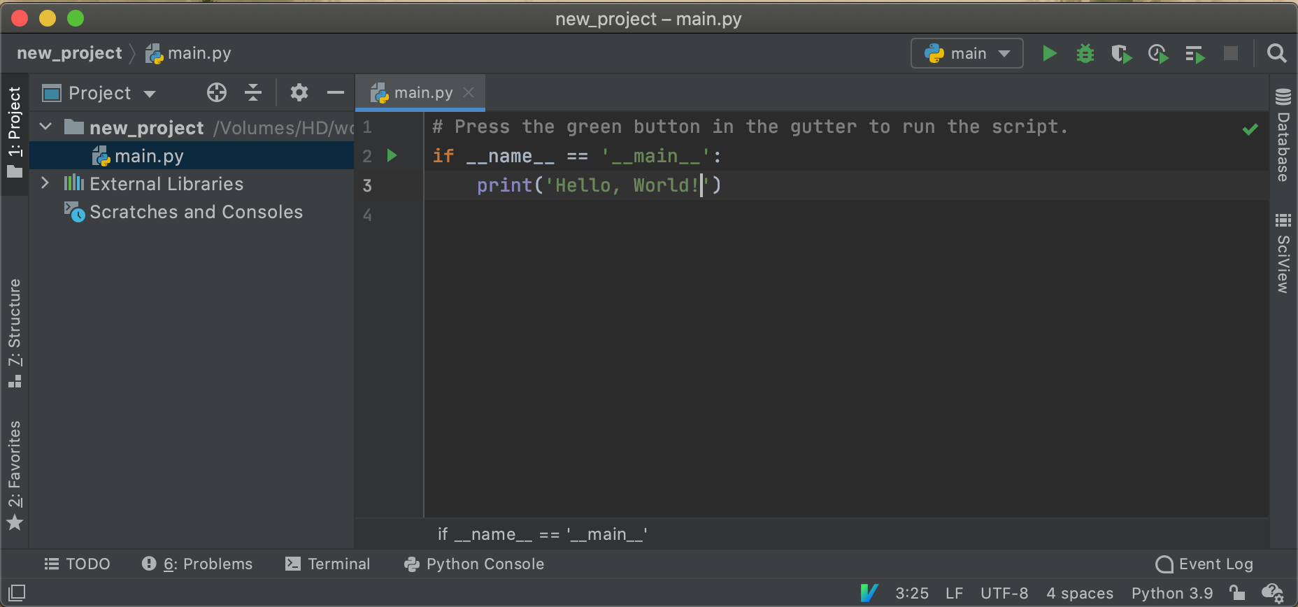The width and height of the screenshot is (1298, 607).
Task: Click the Profile main icon
Action: [x=1157, y=54]
